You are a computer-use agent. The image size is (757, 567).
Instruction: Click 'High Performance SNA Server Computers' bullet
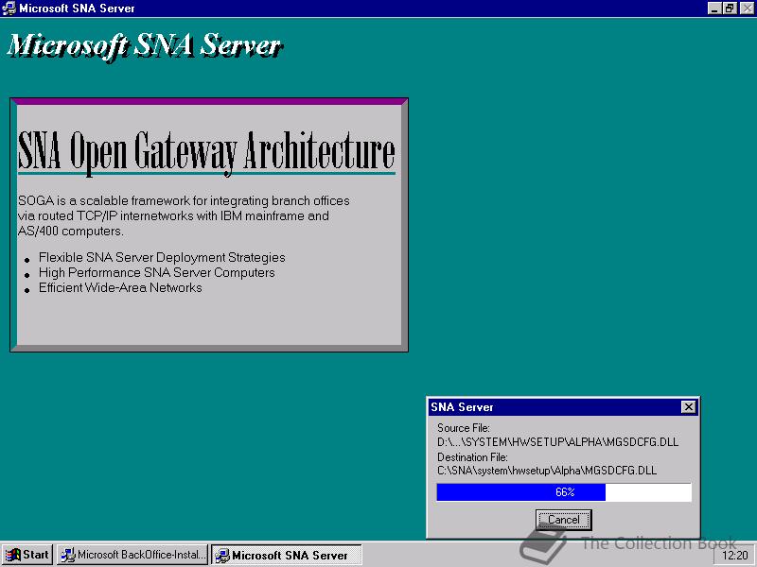click(156, 272)
